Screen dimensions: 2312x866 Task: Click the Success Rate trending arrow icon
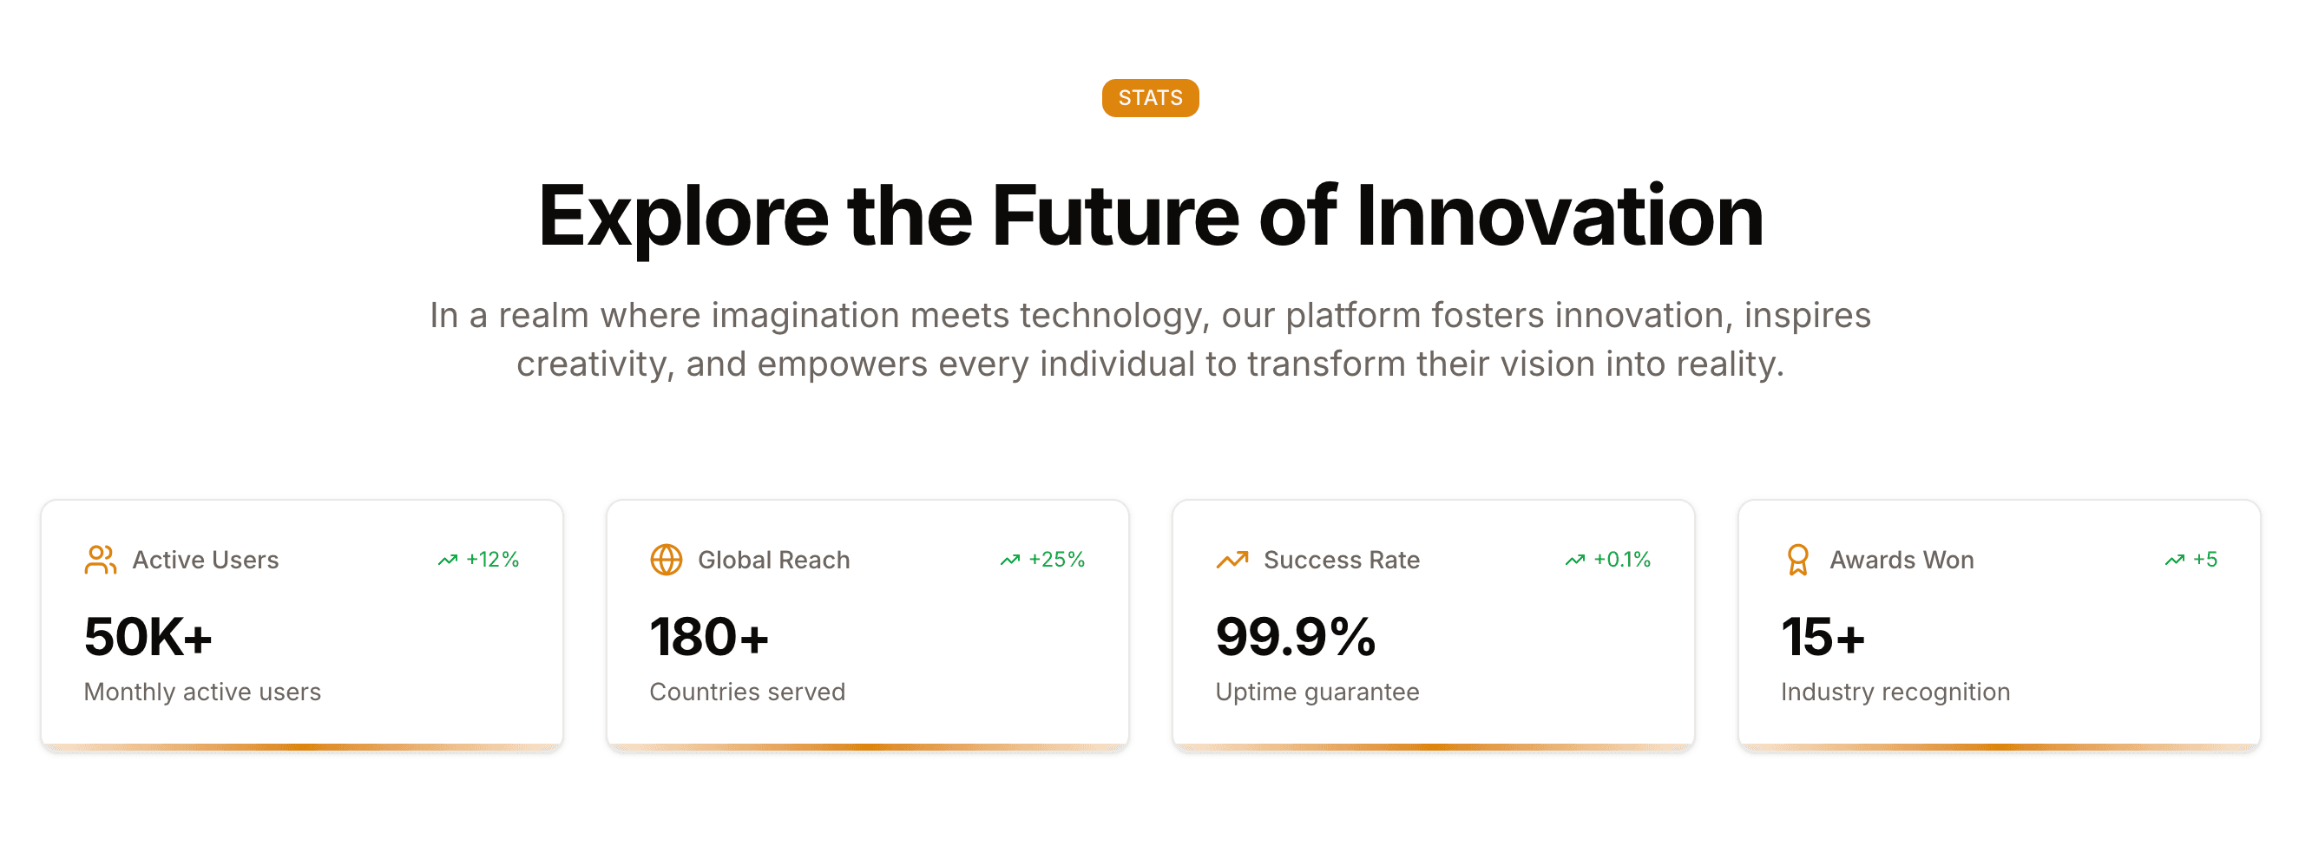1232,560
